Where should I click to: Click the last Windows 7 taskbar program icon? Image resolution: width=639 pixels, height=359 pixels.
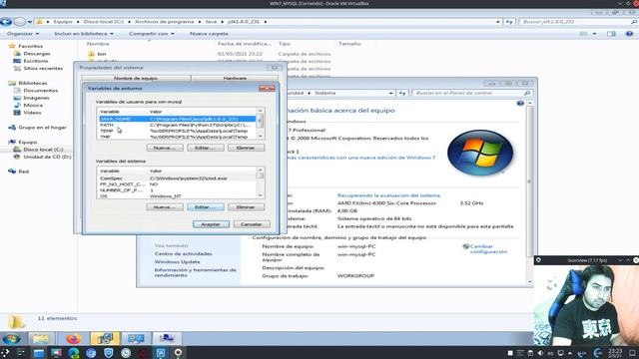tap(167, 338)
